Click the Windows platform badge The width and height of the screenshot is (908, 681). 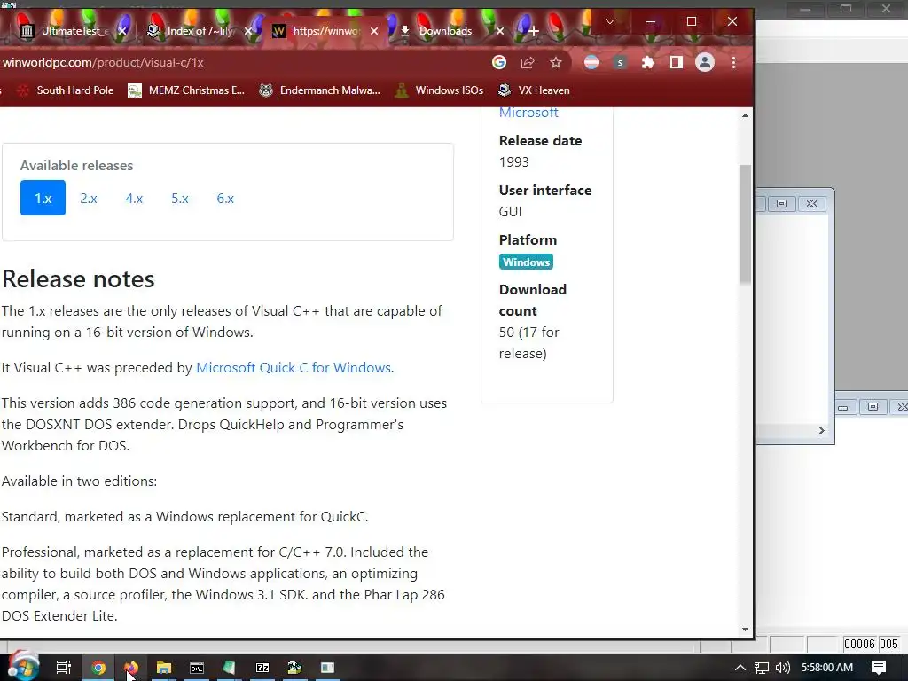[526, 262]
